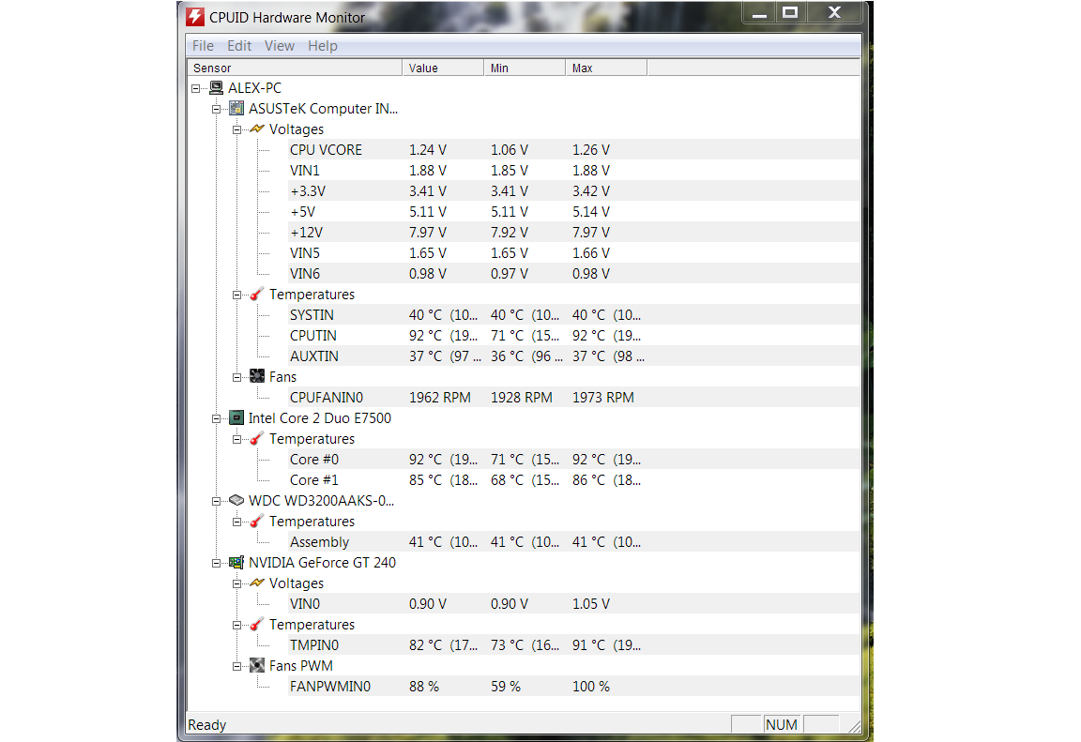
Task: Collapse the motherboard Temperatures group
Action: [236, 295]
